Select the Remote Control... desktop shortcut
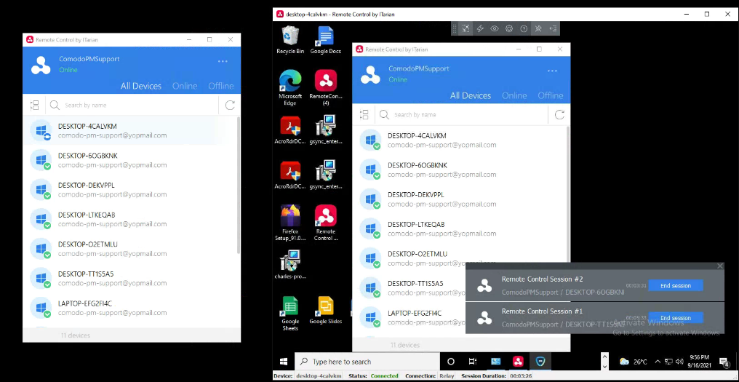This screenshot has height=382, width=739. pos(326,223)
